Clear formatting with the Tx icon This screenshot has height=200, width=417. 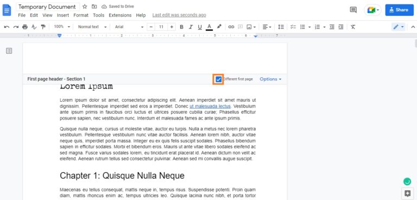pyautogui.click(x=353, y=27)
